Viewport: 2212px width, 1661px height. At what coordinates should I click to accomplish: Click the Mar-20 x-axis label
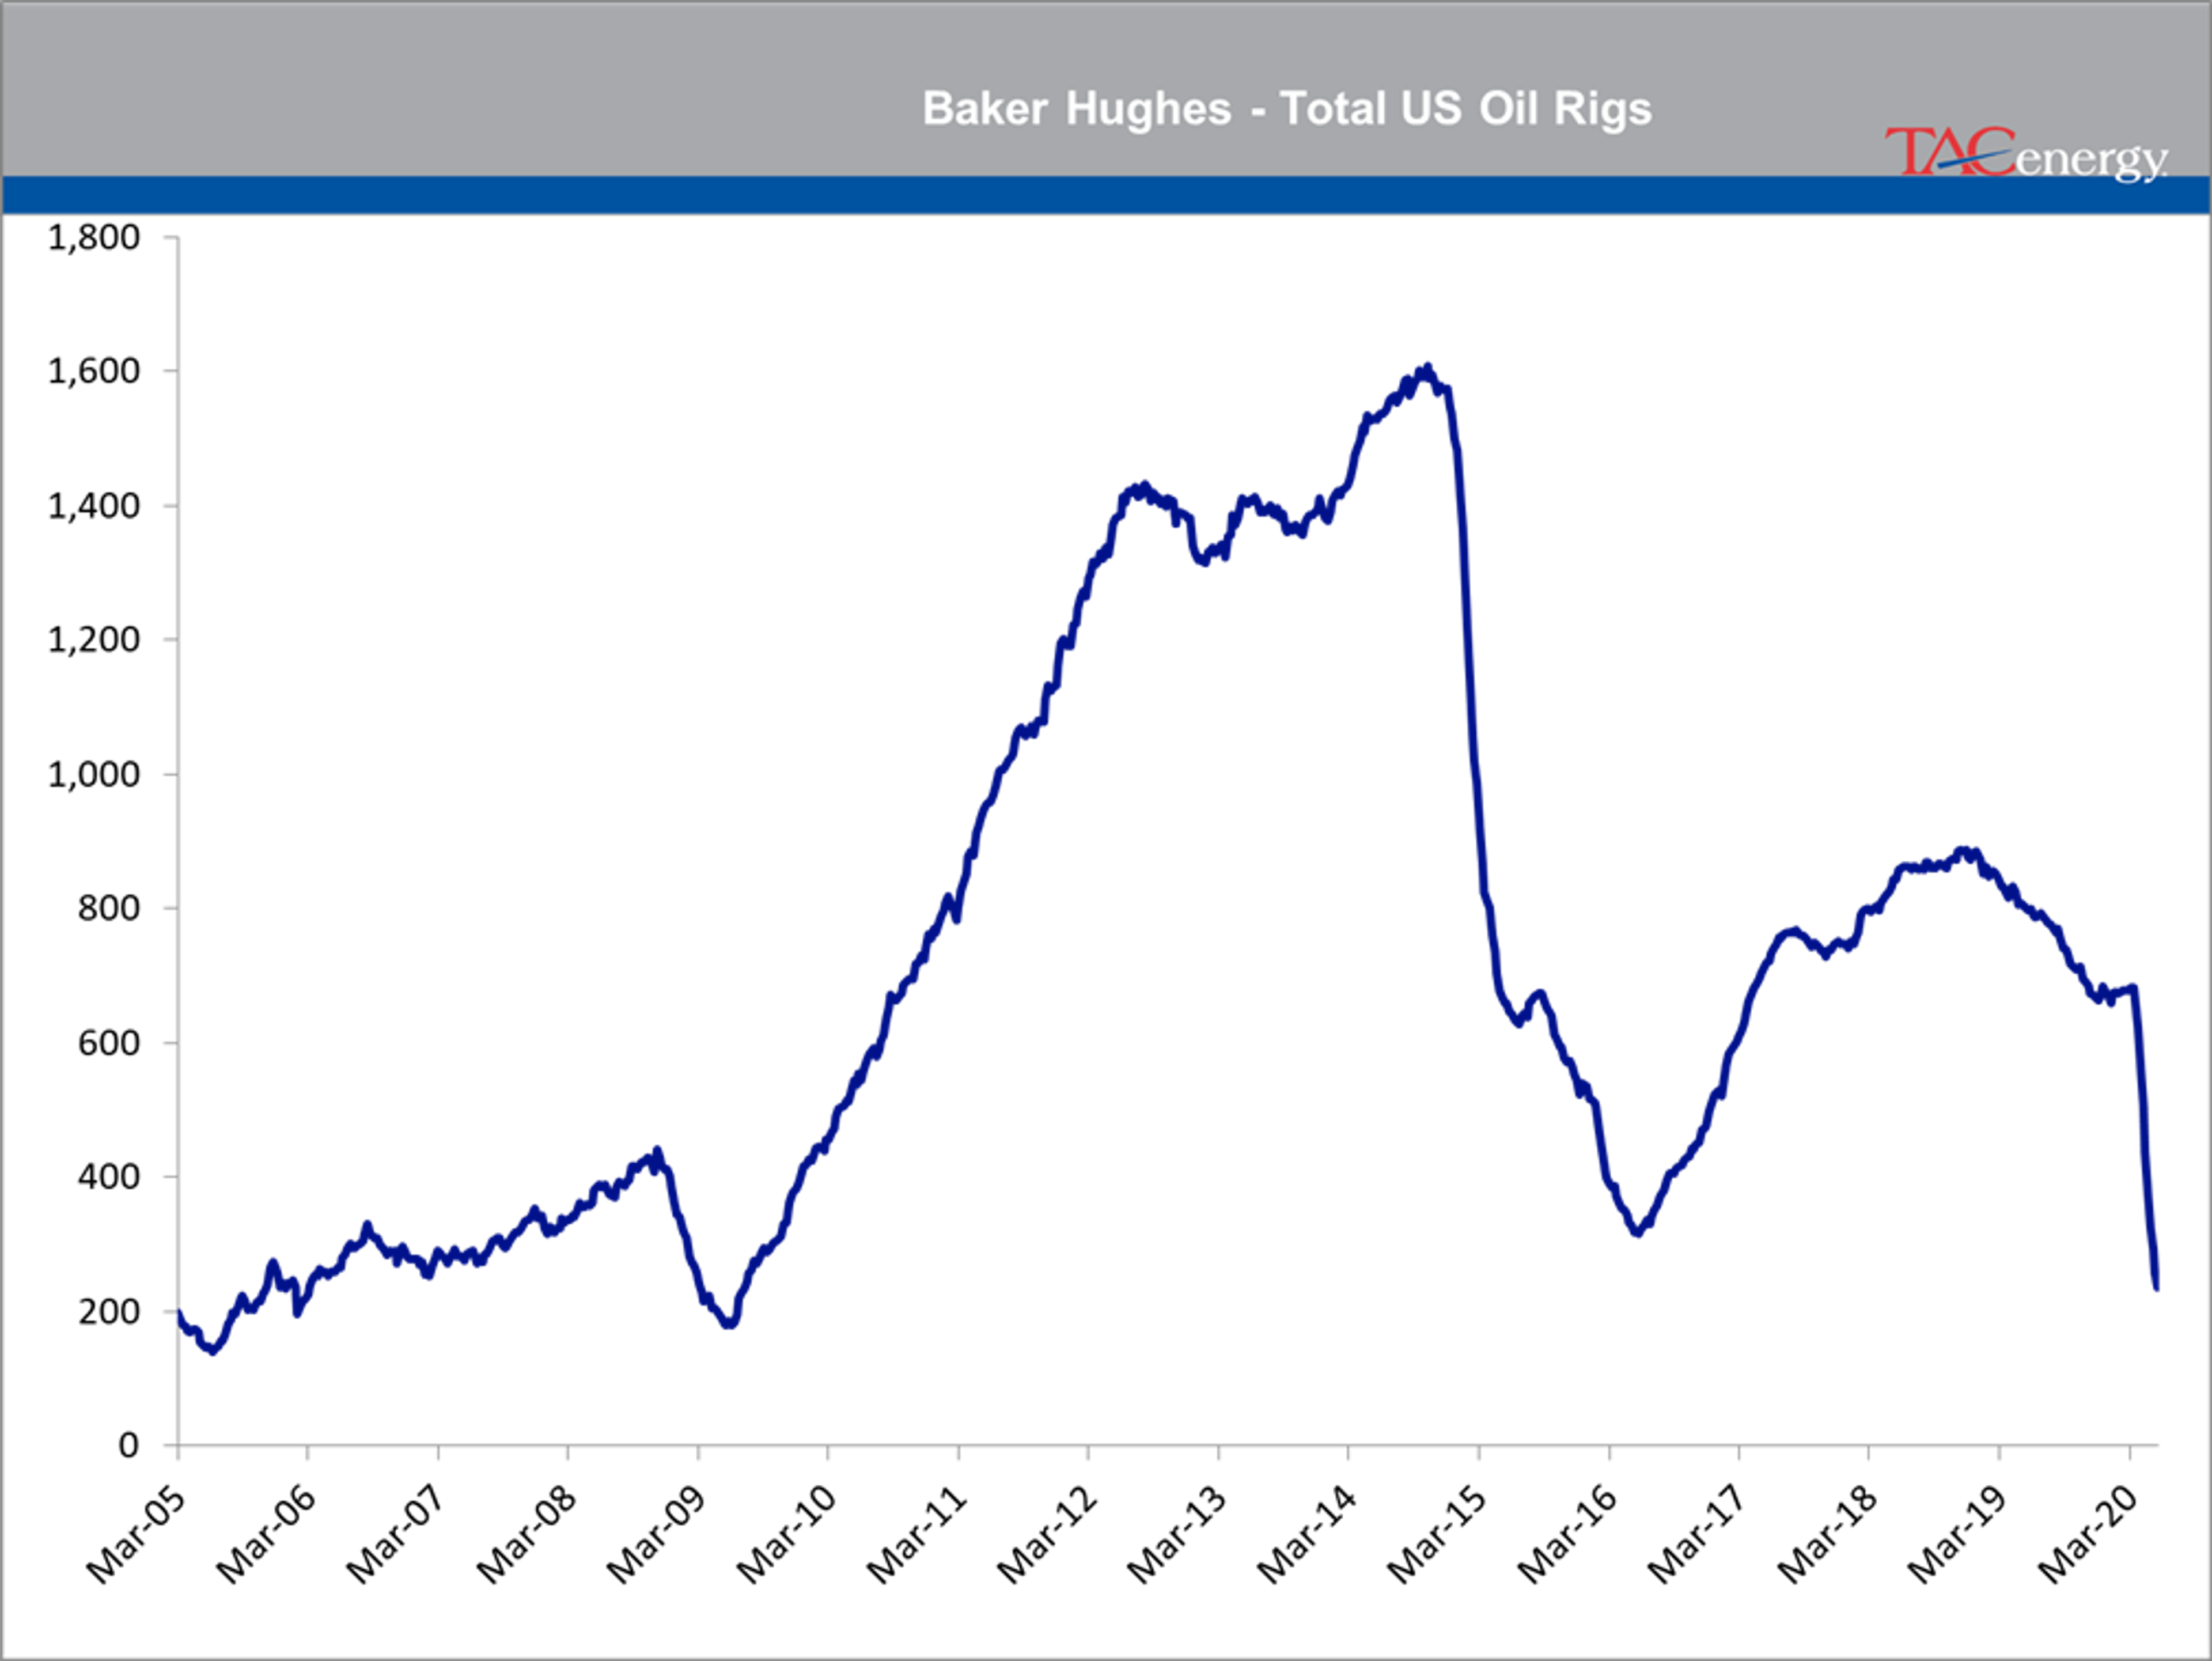tap(2088, 1535)
